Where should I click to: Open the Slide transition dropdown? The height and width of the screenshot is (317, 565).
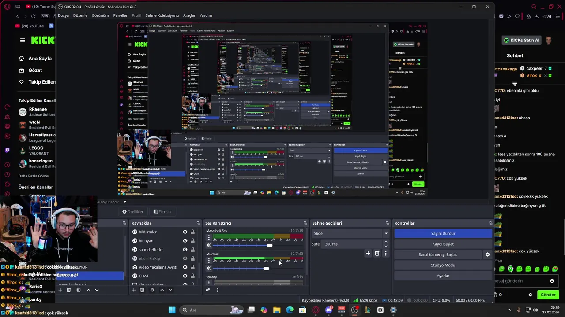pos(350,233)
